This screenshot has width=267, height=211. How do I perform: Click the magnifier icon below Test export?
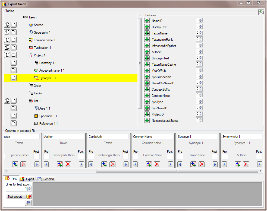coord(28,203)
